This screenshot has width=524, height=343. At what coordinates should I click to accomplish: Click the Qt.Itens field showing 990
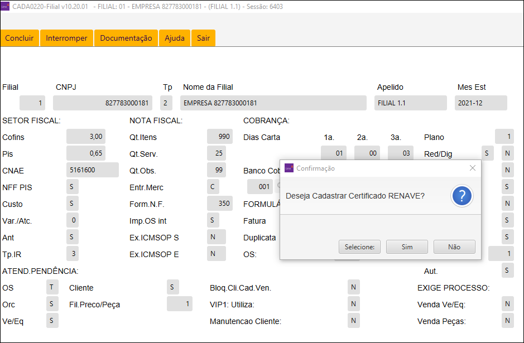219,136
